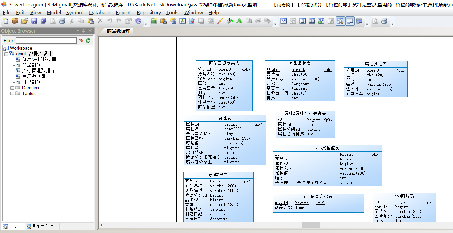Image resolution: width=453 pixels, height=233 pixels.
Task: Open the Object Browser panel dropdown arrow
Action: coord(78,31)
